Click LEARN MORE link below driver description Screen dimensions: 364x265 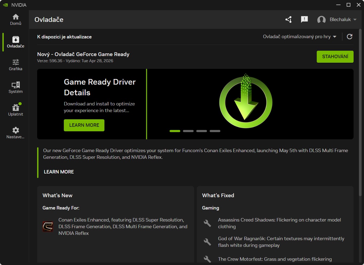pyautogui.click(x=59, y=172)
